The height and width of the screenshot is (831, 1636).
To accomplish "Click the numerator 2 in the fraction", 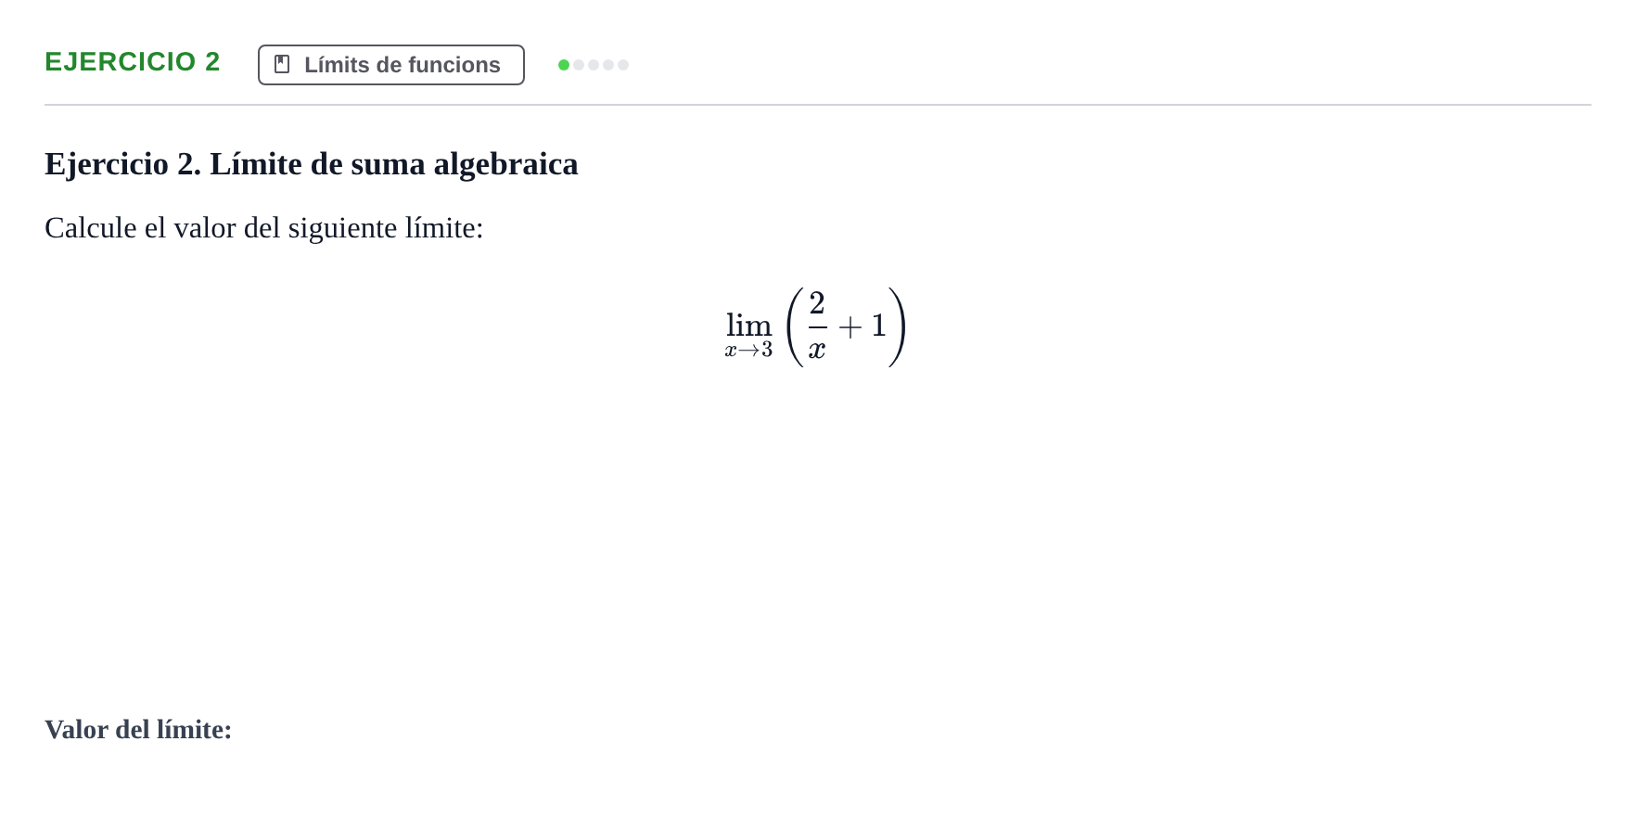I will point(817,302).
